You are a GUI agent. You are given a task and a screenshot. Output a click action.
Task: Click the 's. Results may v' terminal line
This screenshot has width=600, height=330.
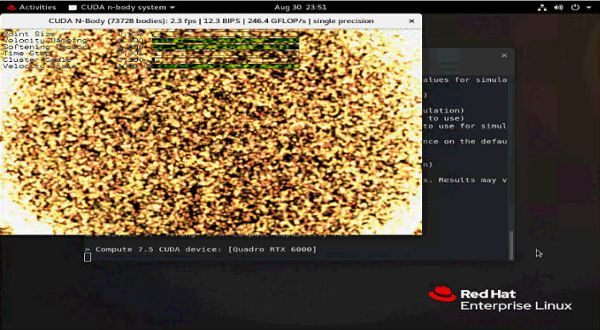coord(465,179)
